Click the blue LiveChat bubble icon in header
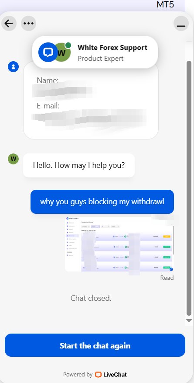The height and width of the screenshot is (383, 194). click(x=48, y=52)
